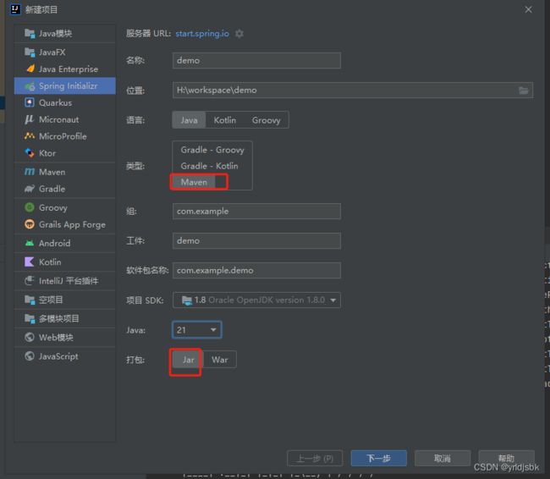The image size is (550, 479).
Task: Click the 工件 field containing demo
Action: [256, 240]
